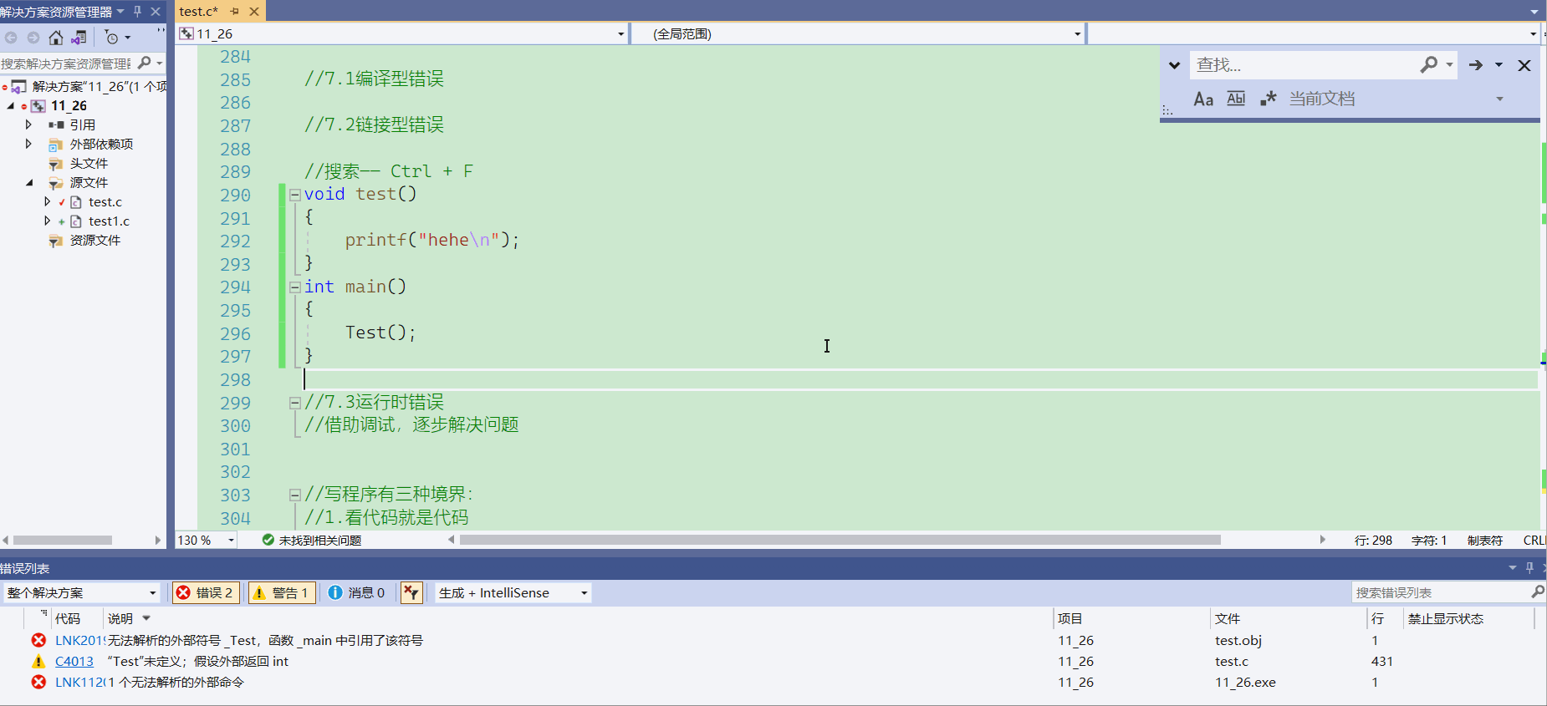
Task: Collapse the void test() function block
Action: 294,195
